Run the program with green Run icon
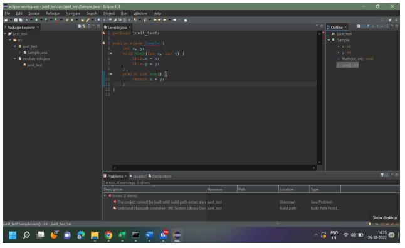The width and height of the screenshot is (405, 248). [x=36, y=20]
